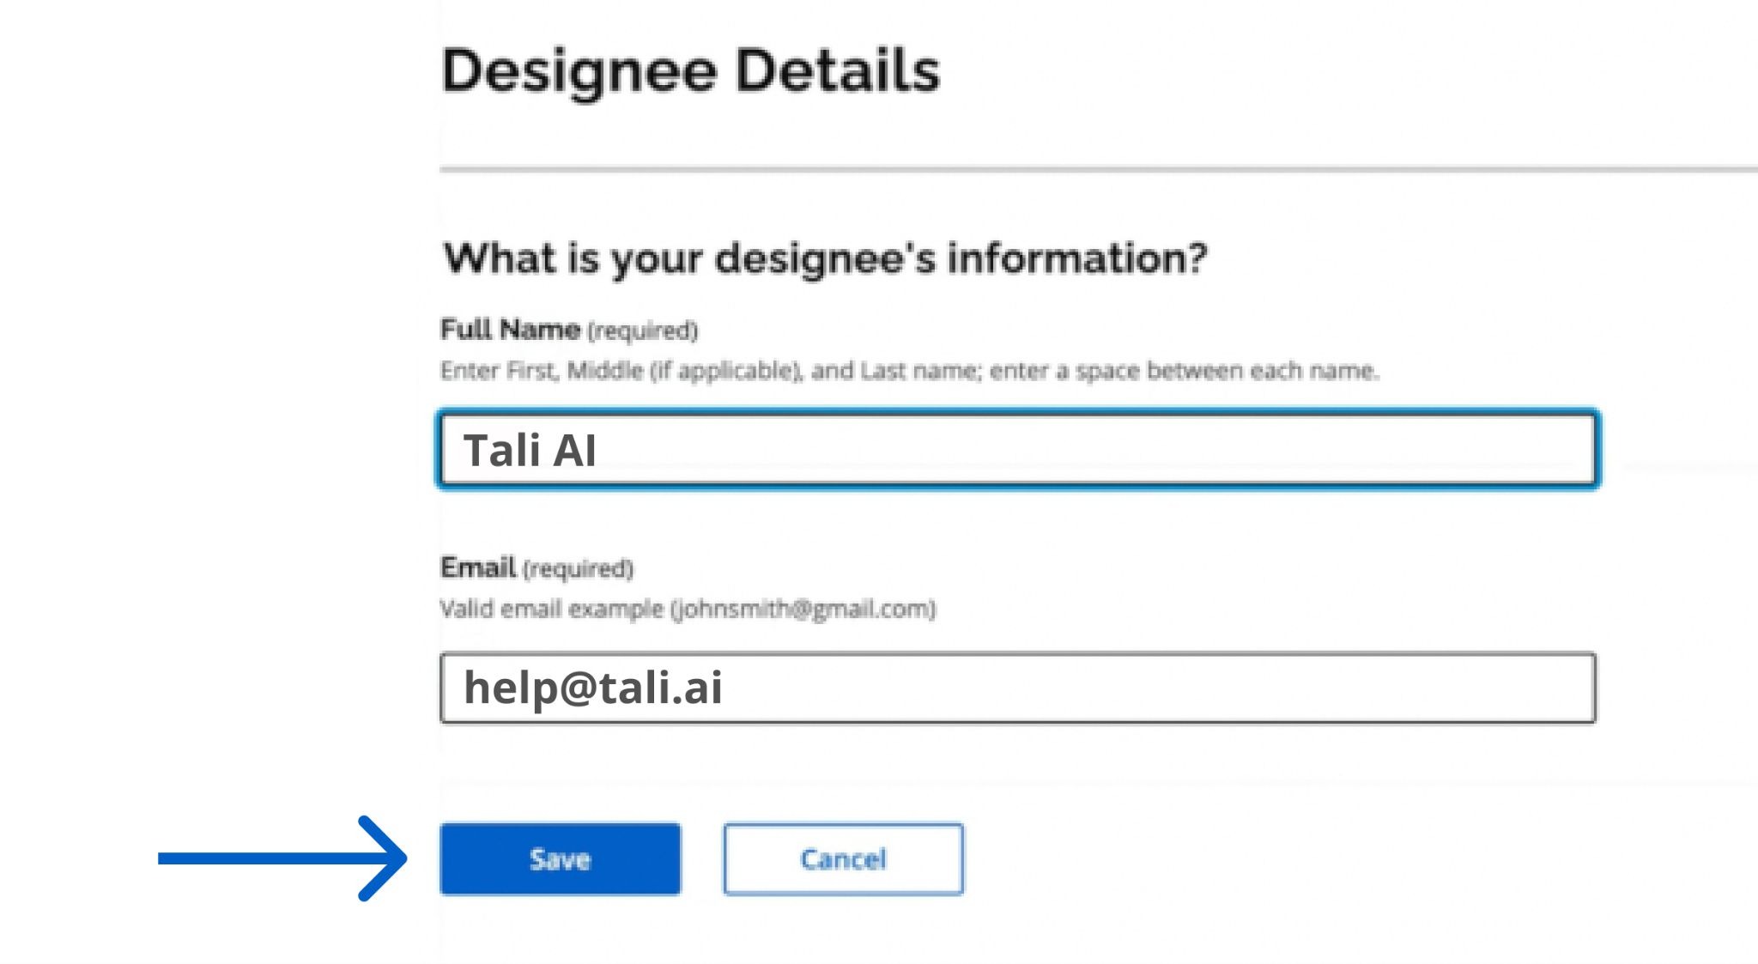The width and height of the screenshot is (1758, 964).
Task: Click the word 'Designee' in the title
Action: [579, 72]
